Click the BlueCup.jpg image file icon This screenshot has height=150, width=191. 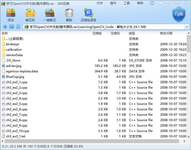tap(4, 77)
